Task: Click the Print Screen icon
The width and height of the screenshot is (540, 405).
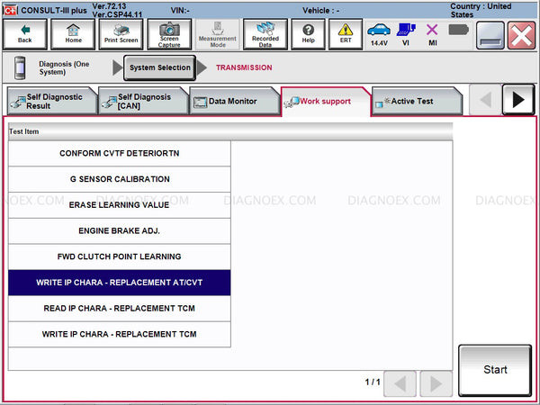Action: 121,34
